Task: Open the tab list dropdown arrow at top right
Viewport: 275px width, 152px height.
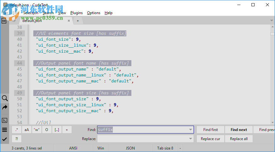Action: click(272, 20)
